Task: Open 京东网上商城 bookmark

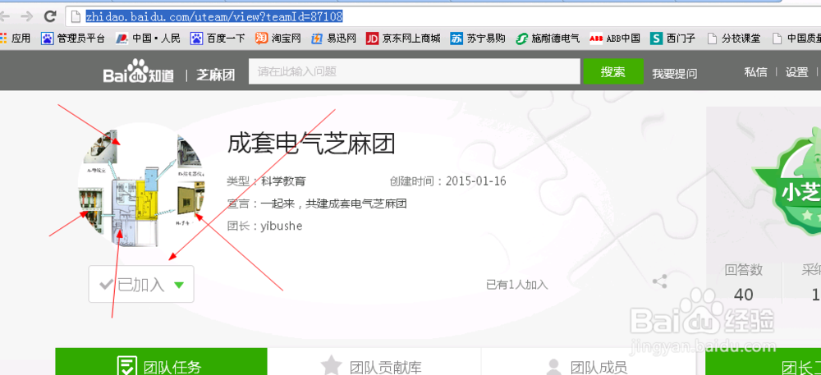Action: tap(403, 39)
